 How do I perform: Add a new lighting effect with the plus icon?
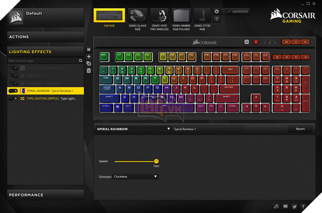click(89, 57)
